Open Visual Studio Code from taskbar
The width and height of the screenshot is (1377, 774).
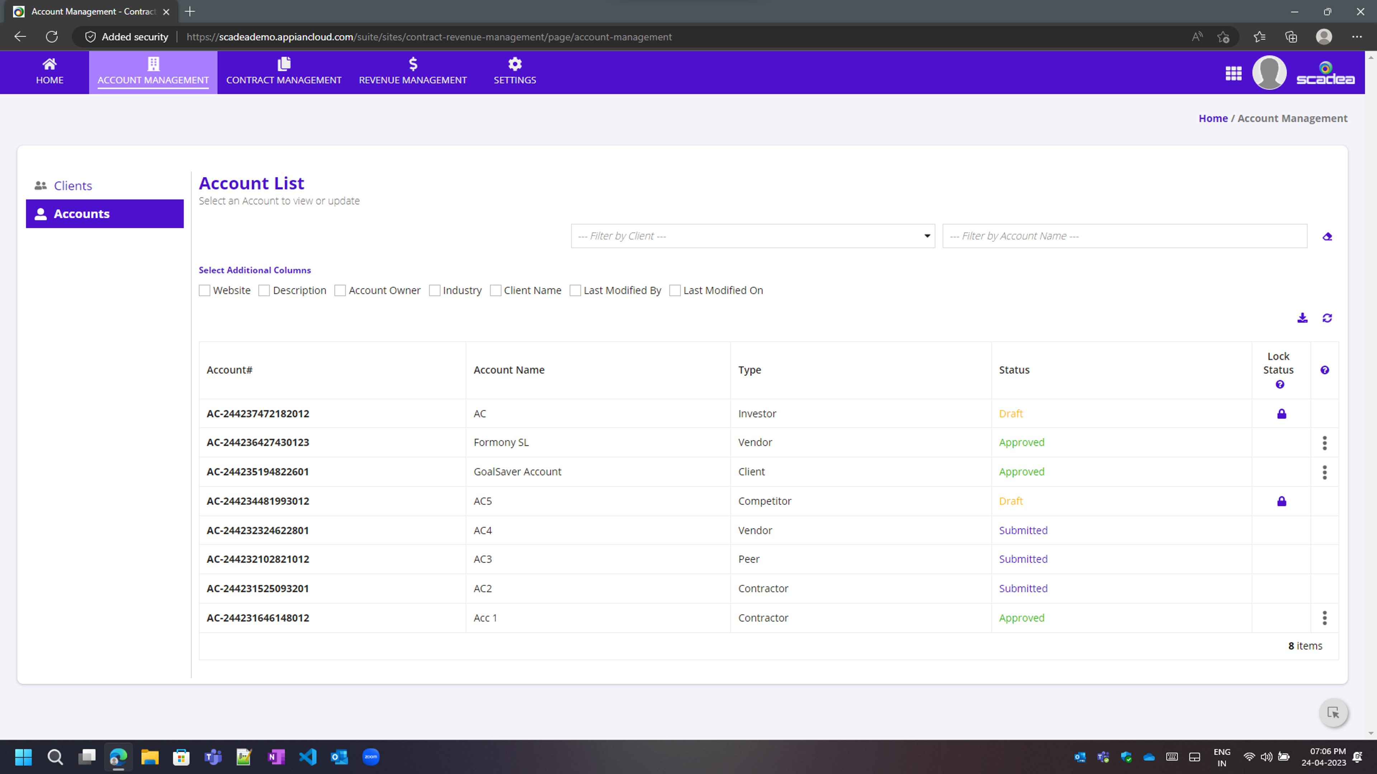(x=308, y=757)
